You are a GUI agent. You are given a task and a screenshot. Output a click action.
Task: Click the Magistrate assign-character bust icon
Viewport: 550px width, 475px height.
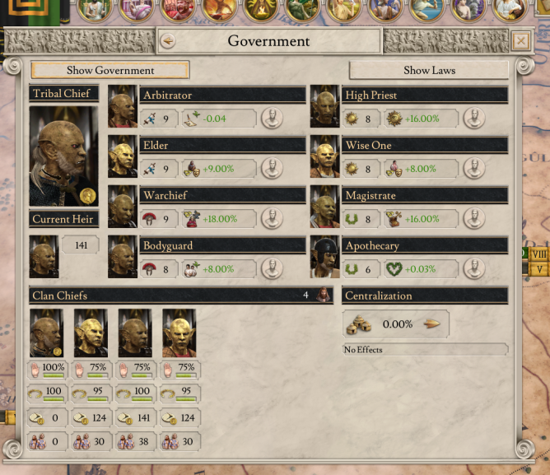tap(474, 218)
